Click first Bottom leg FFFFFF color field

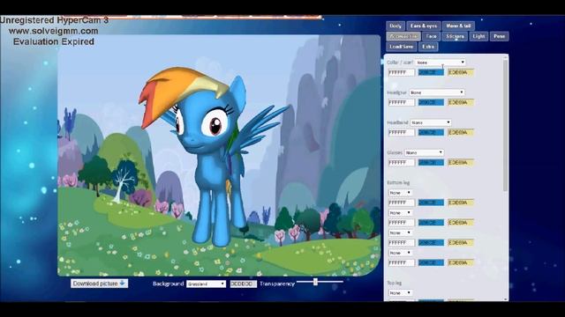pos(402,203)
